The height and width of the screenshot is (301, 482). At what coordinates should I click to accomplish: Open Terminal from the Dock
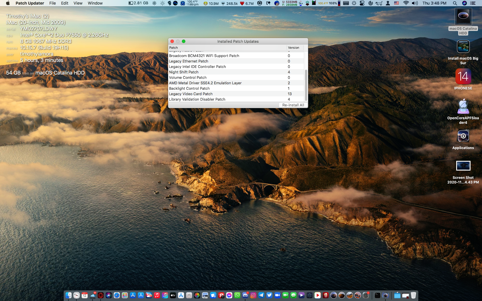378,295
